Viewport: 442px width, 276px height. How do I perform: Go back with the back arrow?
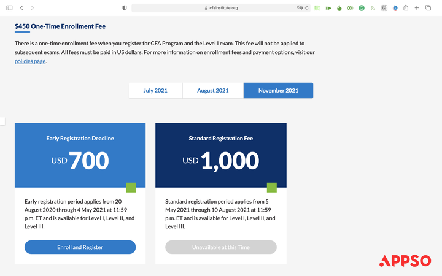tap(21, 8)
